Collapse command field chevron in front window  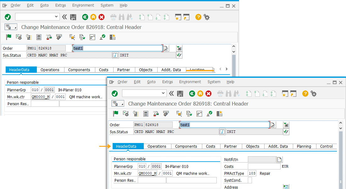click(171, 93)
